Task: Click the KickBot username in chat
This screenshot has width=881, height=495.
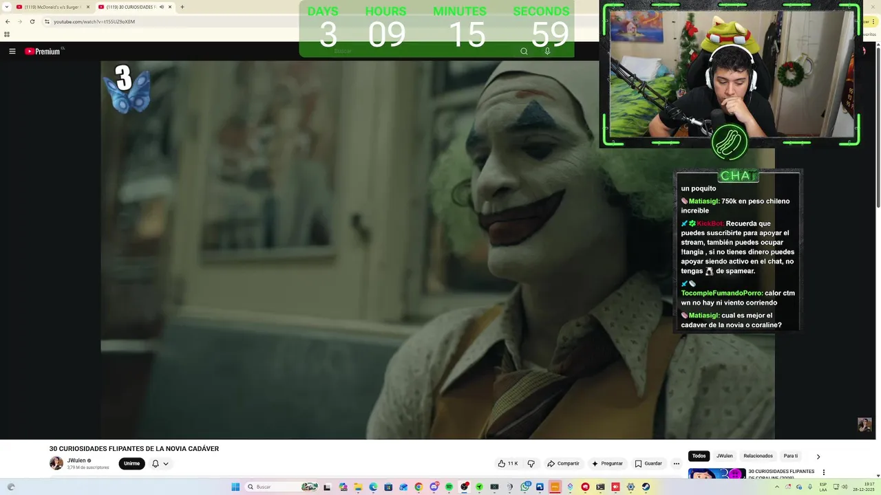Action: coord(710,223)
